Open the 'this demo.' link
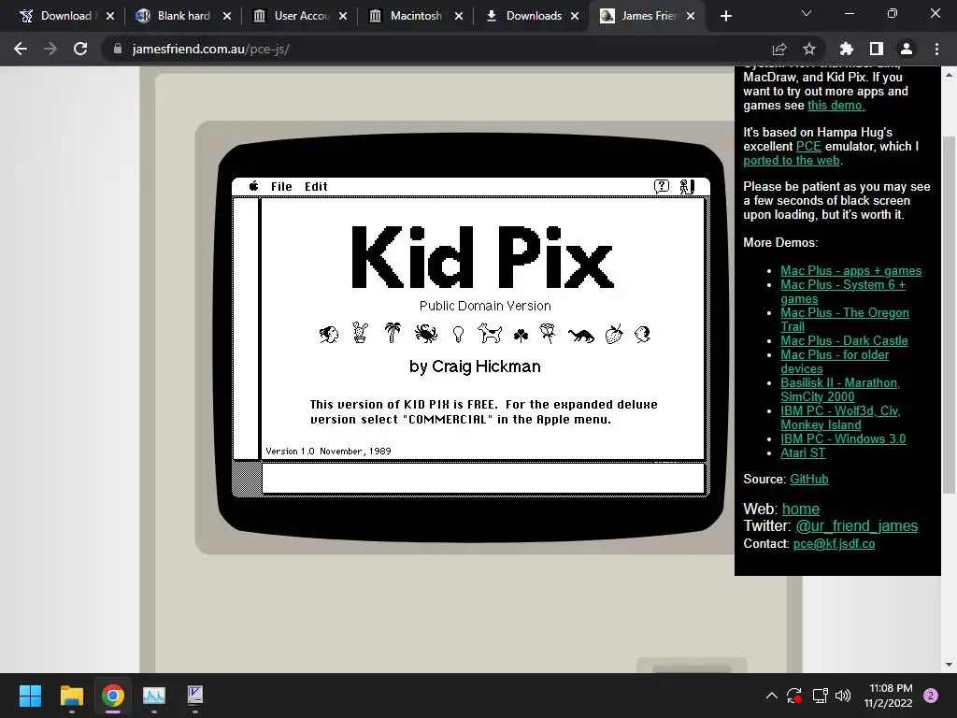 [836, 105]
